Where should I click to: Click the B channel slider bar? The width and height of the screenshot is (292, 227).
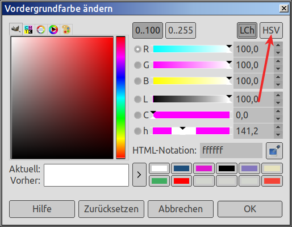[191, 81]
